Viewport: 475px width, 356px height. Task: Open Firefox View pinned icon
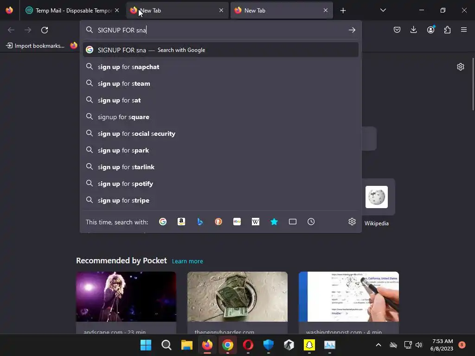pos(9,10)
